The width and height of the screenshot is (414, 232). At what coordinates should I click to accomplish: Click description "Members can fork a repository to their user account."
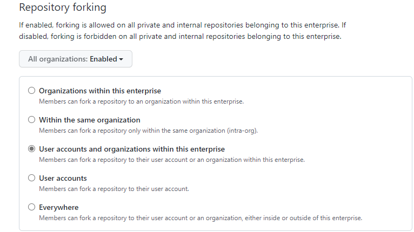pos(113,189)
